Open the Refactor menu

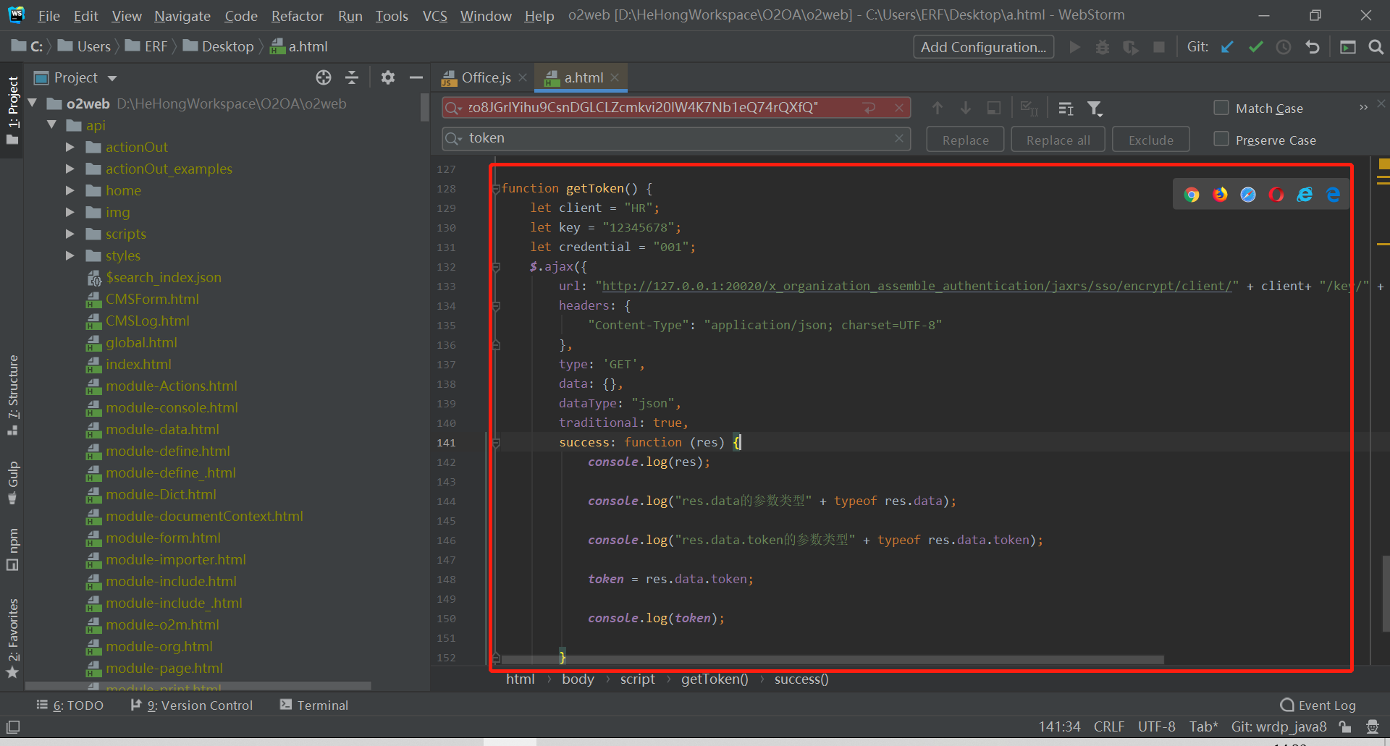pos(297,16)
